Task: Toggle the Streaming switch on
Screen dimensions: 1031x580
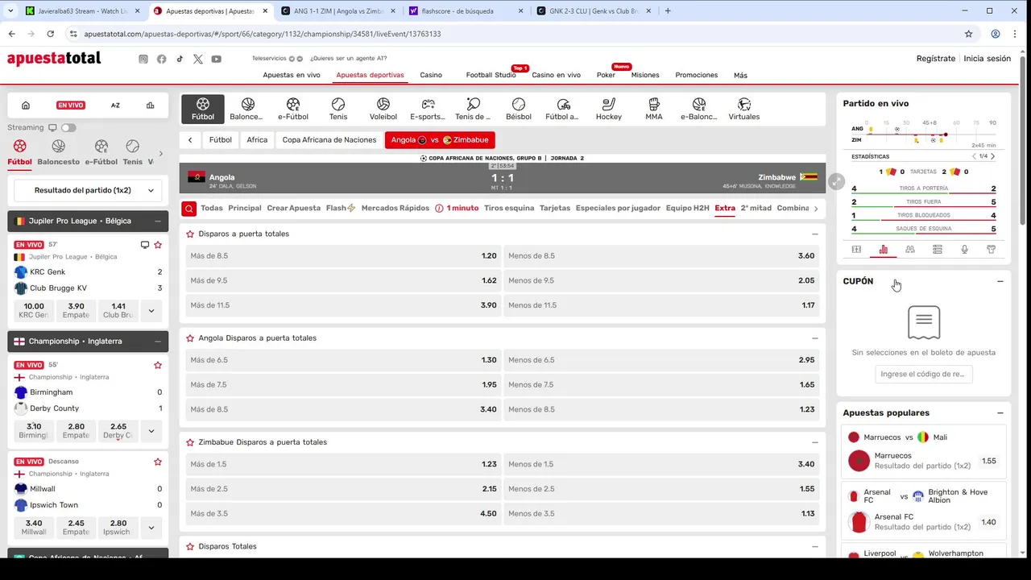Action: coord(68,127)
